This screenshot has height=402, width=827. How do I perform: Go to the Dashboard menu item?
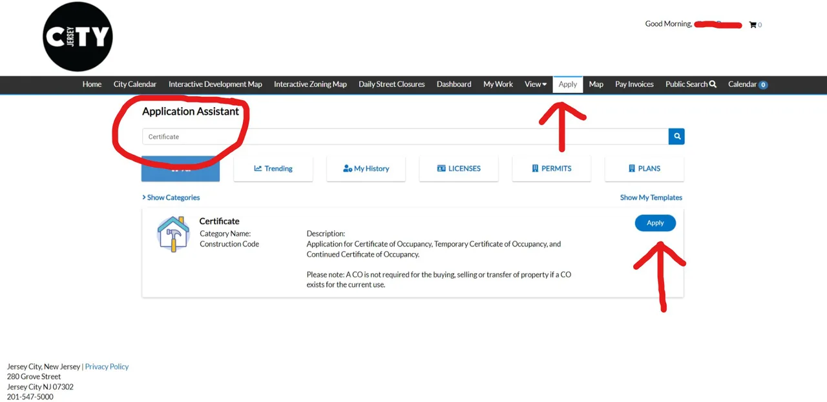click(x=454, y=84)
